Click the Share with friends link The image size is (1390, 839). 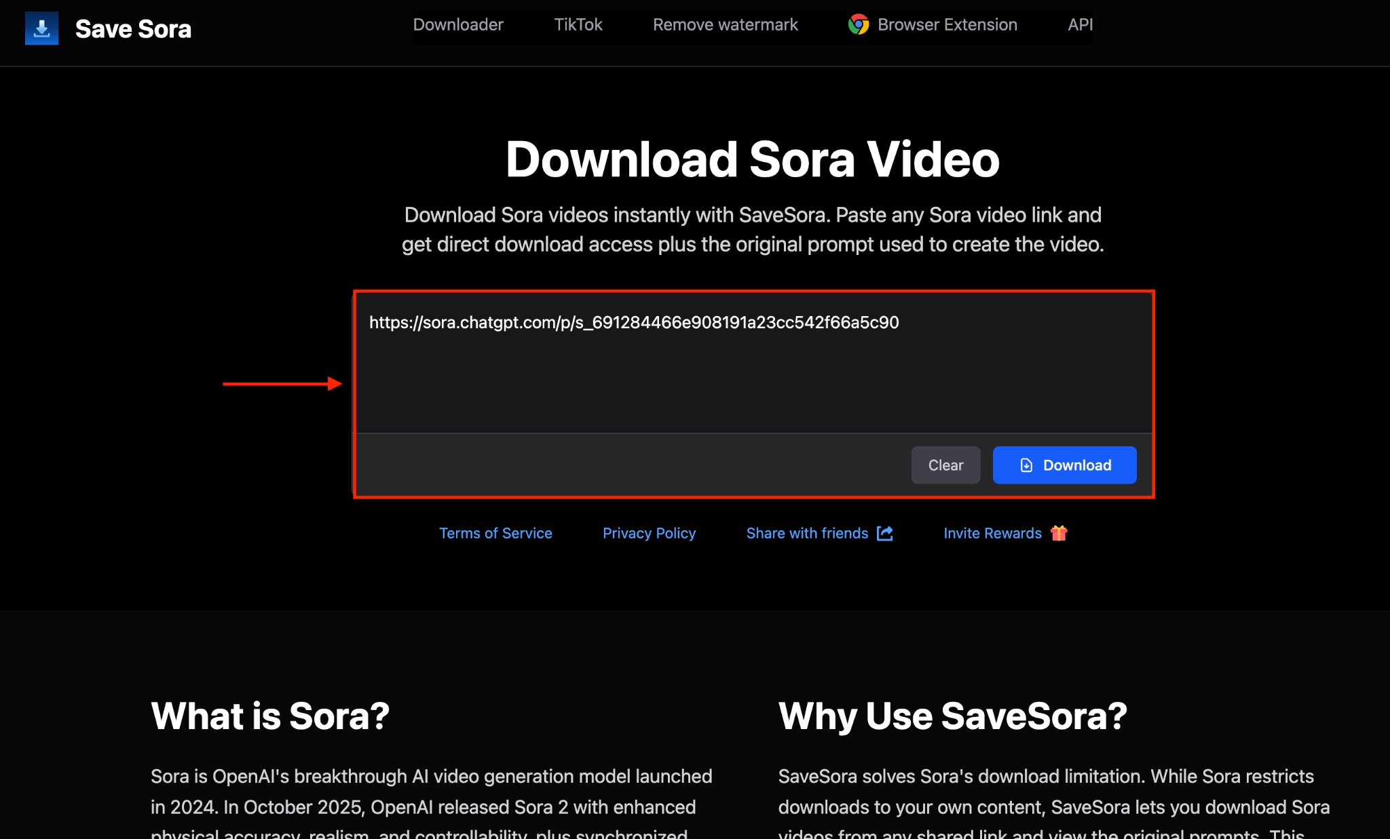(807, 534)
